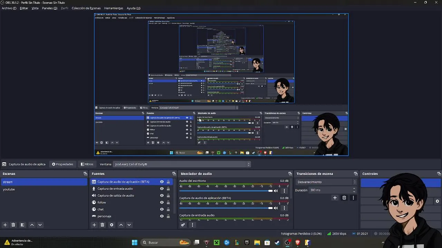Viewport: 442px width, 248px height.
Task: Open Epic Games from taskbar
Action: click(247, 242)
